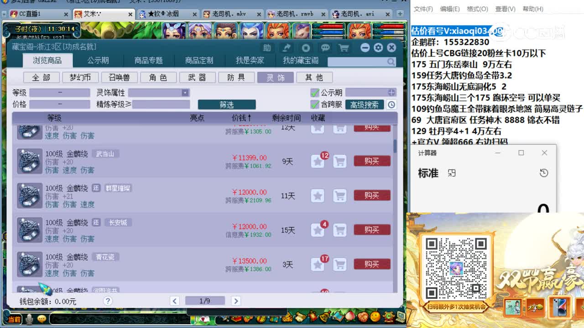Viewport: 584px width, 328px height.
Task: Favorite the 群星璀璨 item with star icon
Action: [318, 196]
